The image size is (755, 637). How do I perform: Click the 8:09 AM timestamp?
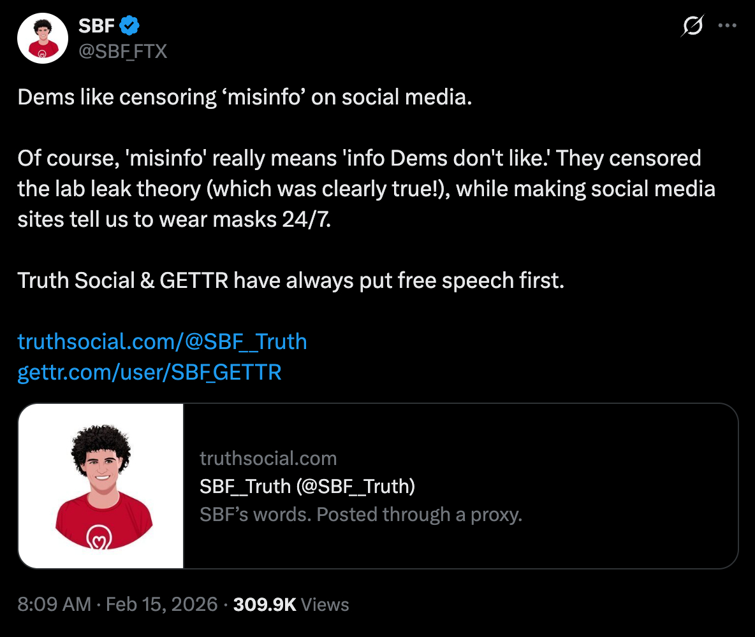click(x=54, y=604)
